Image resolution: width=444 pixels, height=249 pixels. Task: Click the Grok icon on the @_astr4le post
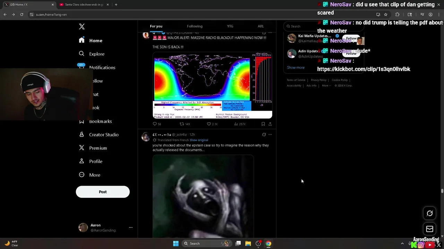tap(264, 135)
